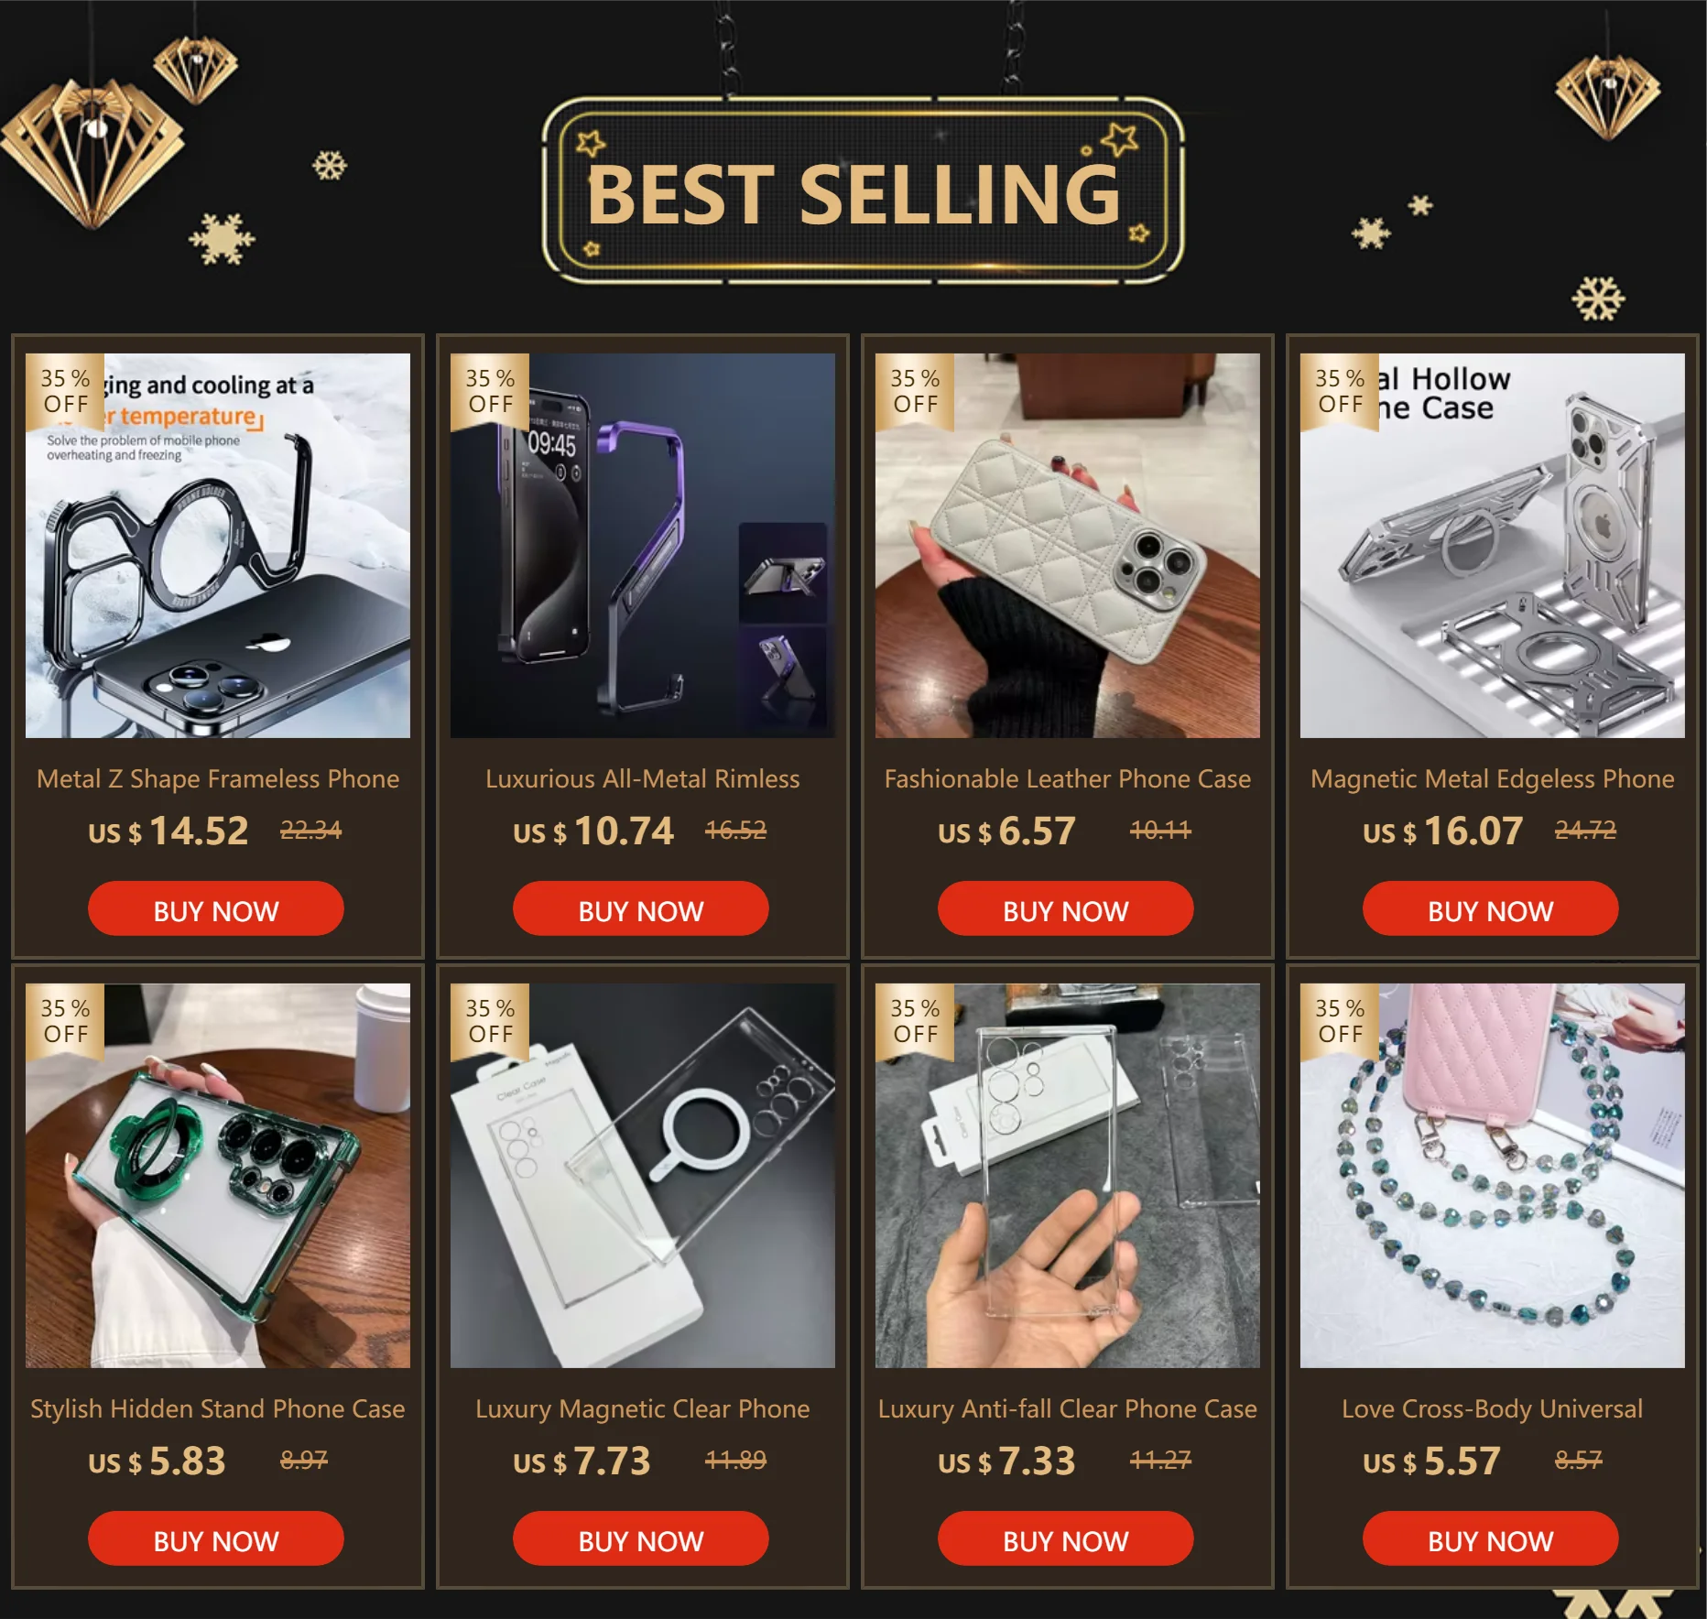Open the purple all-metal rimless frame image
The image size is (1707, 1619).
coord(643,546)
